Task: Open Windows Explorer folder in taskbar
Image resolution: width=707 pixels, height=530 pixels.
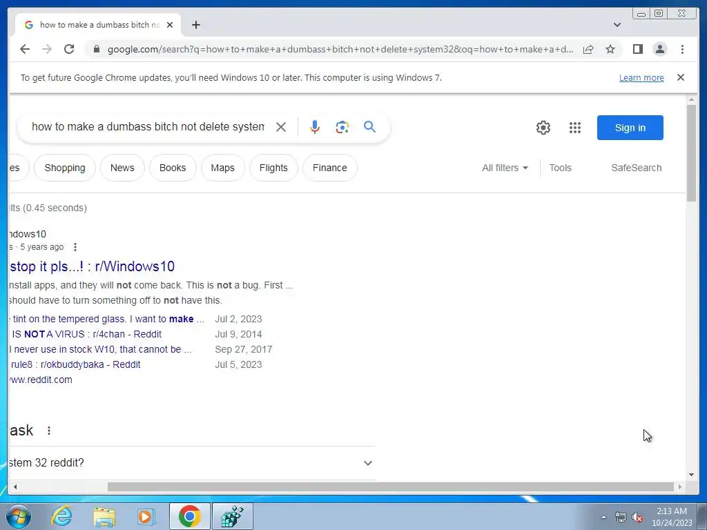Action: tap(104, 516)
